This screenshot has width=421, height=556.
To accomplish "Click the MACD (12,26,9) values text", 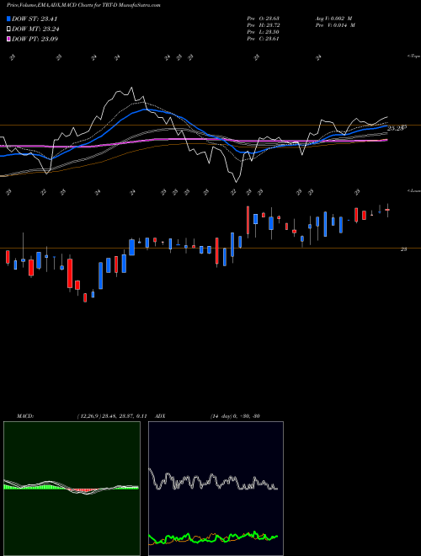I will [112, 416].
